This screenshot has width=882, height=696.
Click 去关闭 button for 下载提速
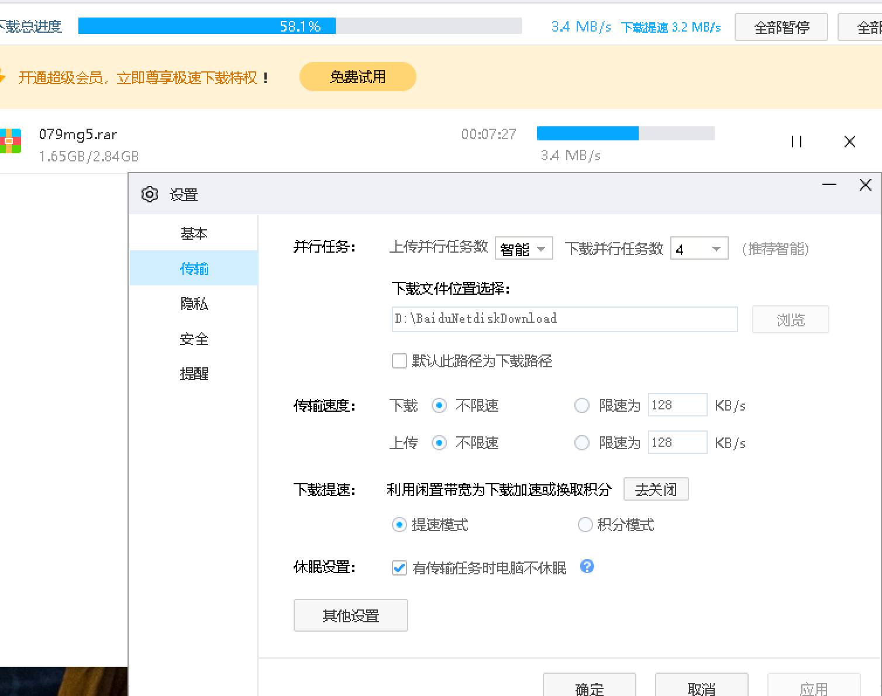[x=656, y=489]
